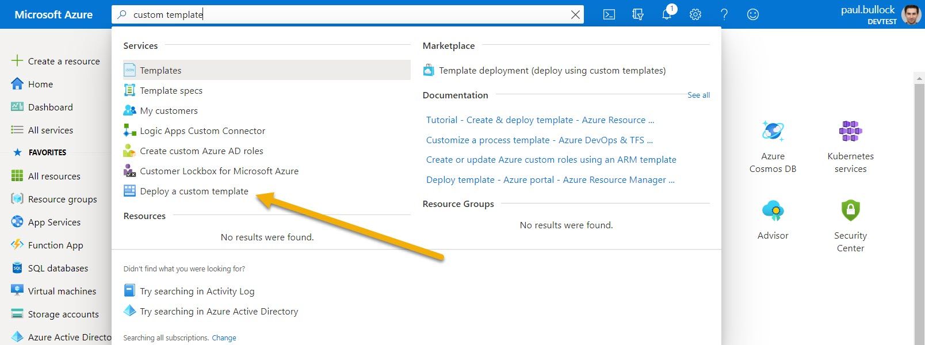
Task: Open the notifications bell
Action: click(x=667, y=14)
